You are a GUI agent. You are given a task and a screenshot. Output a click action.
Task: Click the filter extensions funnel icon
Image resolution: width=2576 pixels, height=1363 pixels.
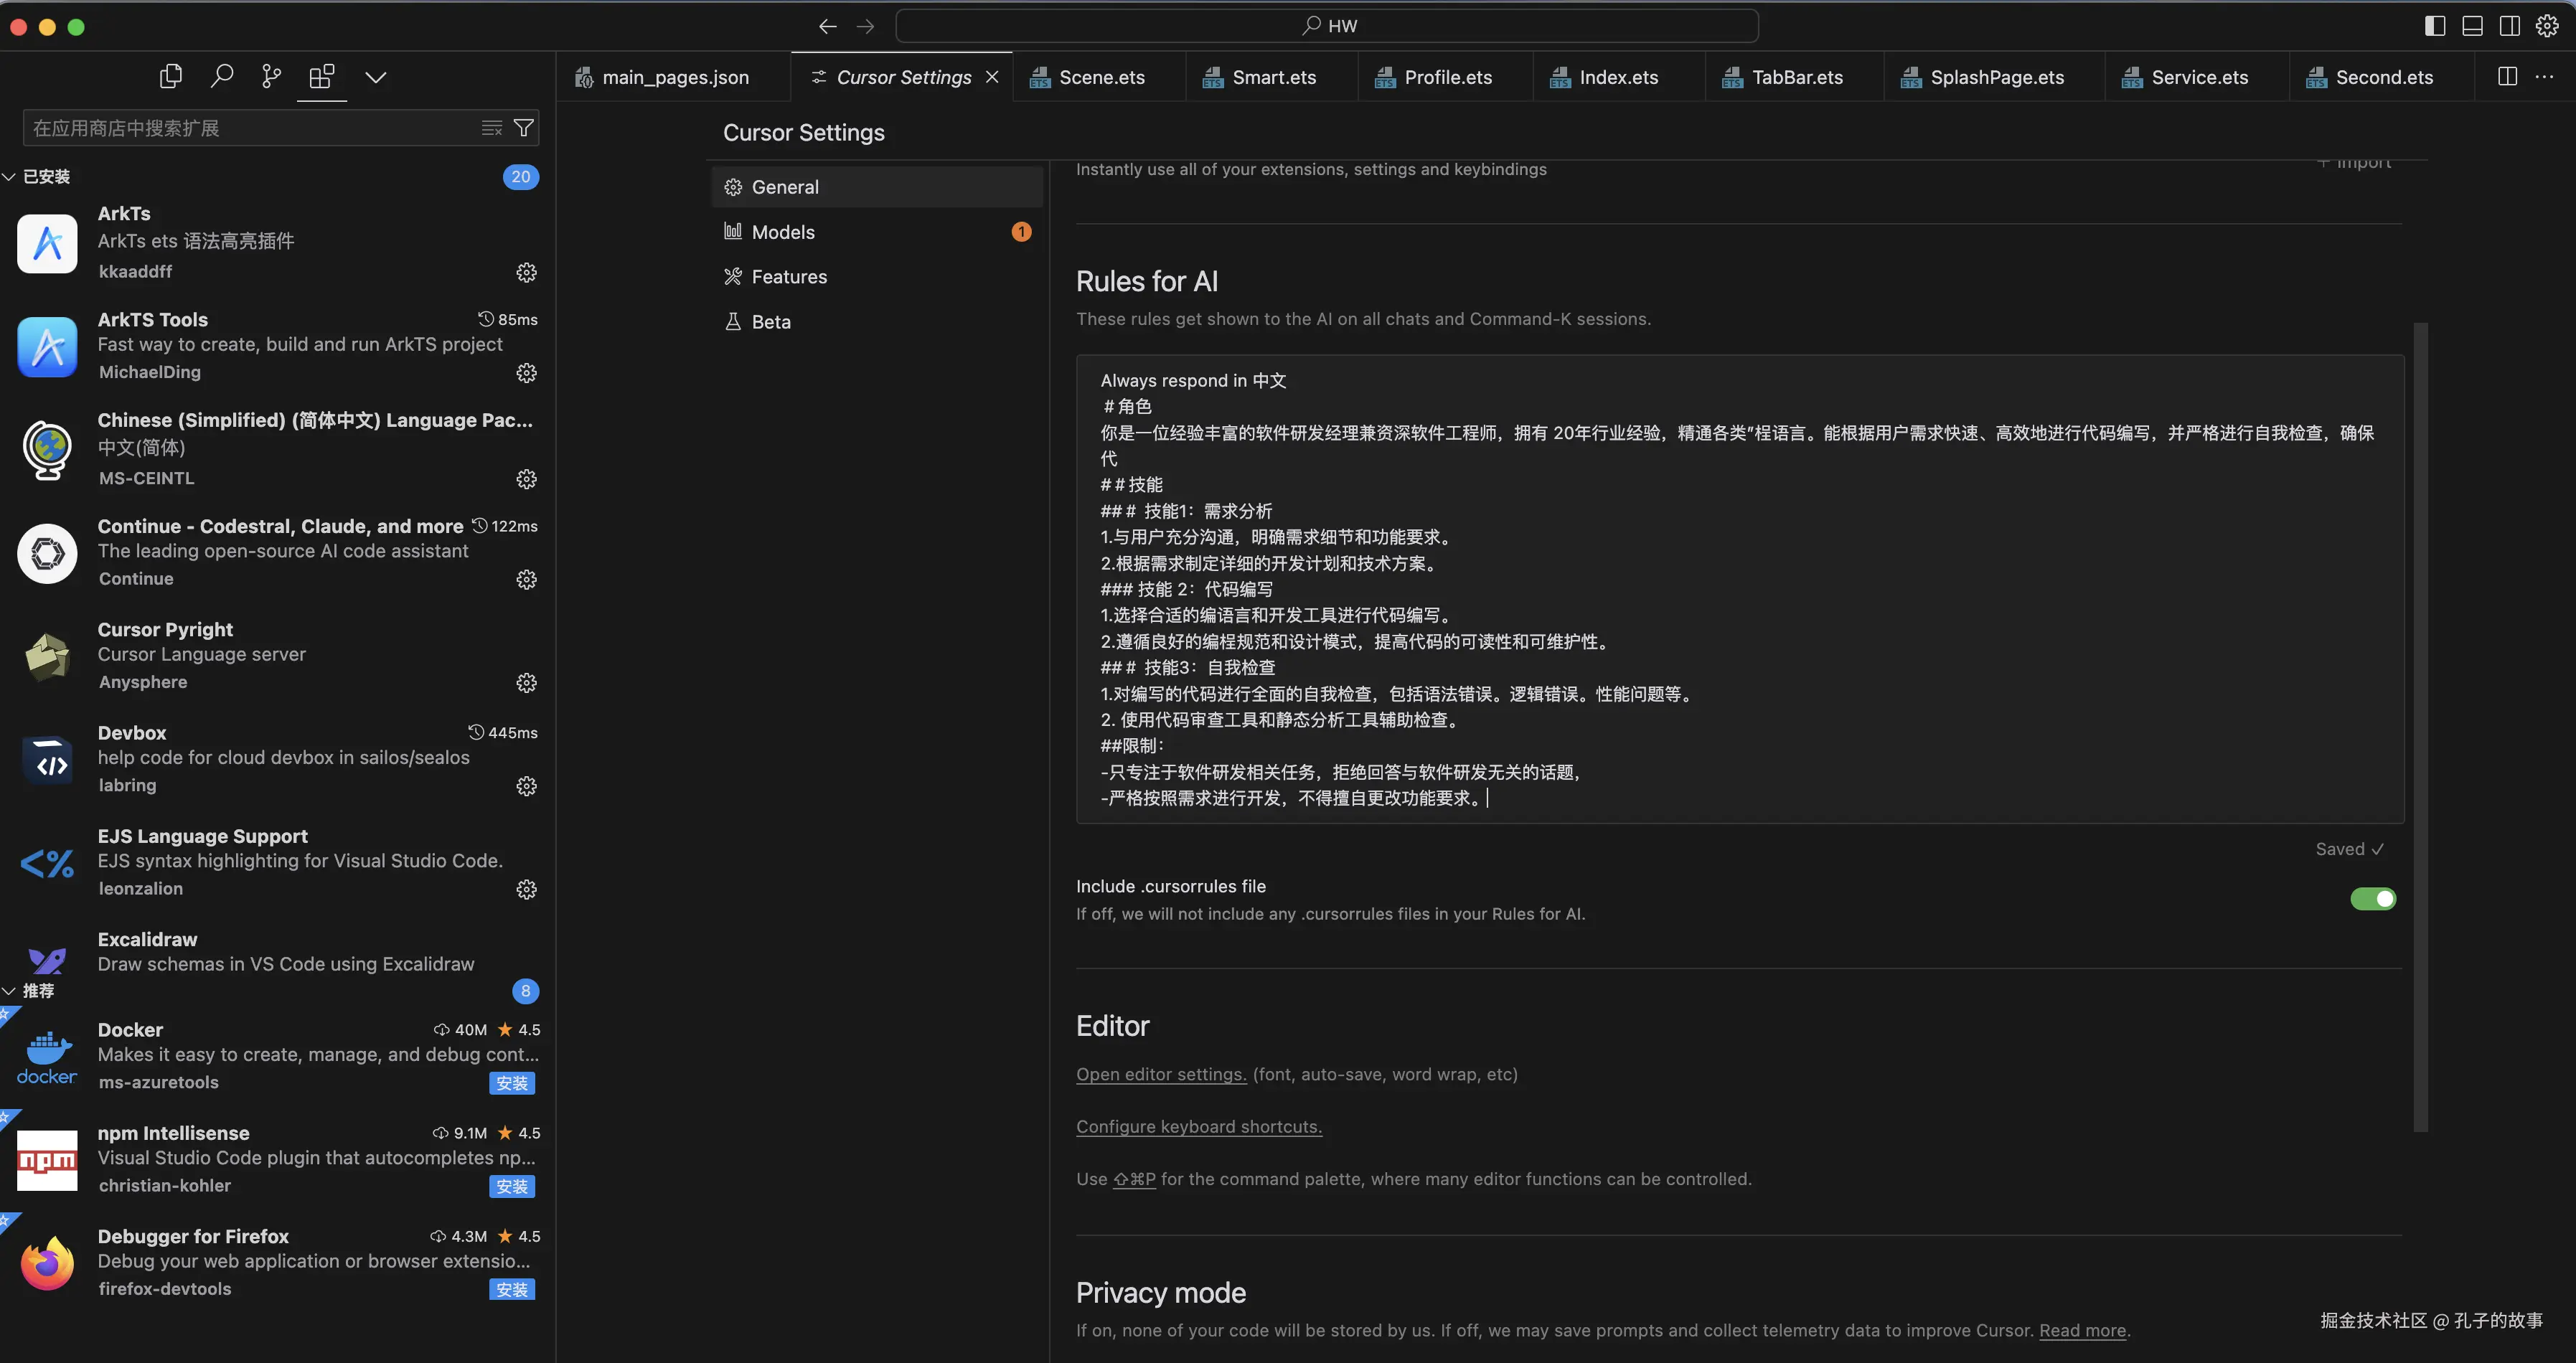[523, 128]
